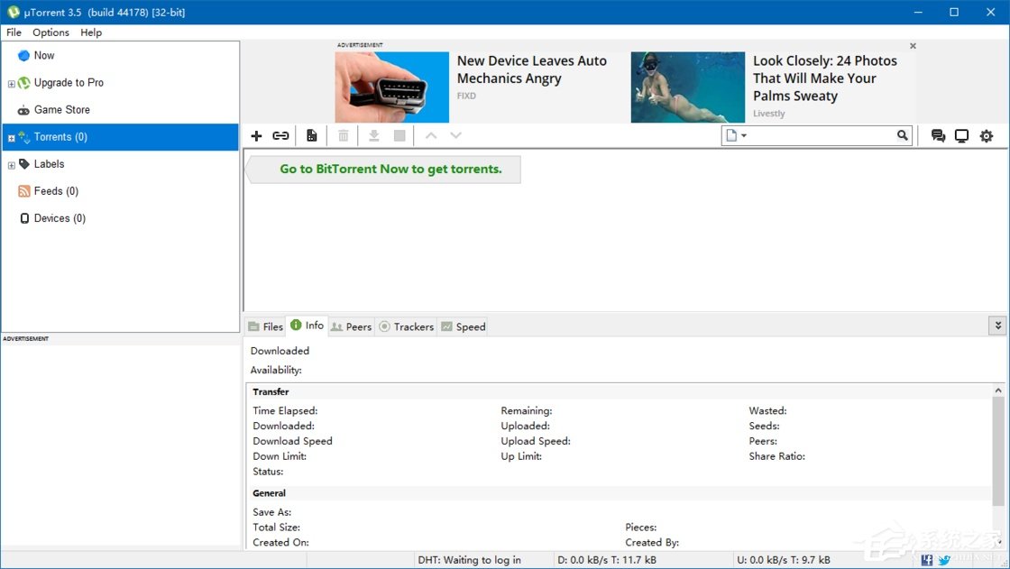Viewport: 1010px width, 569px height.
Task: Collapse the detail pane with double-chevron button
Action: [x=997, y=326]
